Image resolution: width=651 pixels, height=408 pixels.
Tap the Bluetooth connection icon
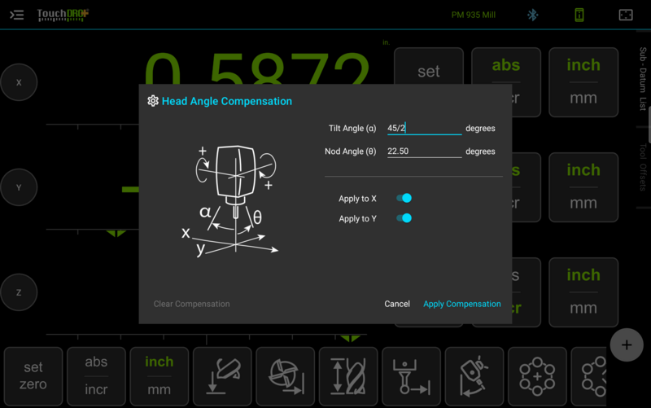click(533, 15)
